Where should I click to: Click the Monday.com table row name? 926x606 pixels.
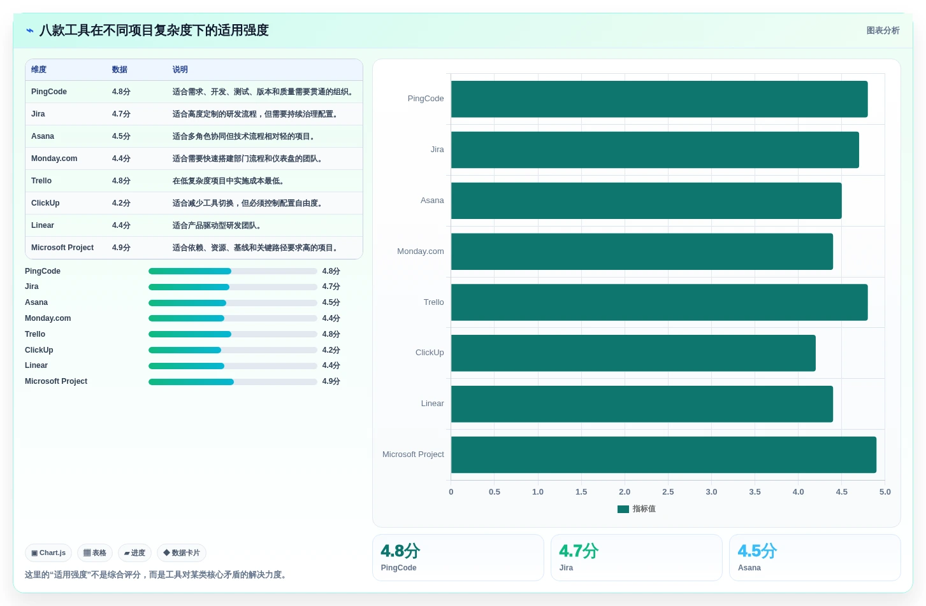(x=54, y=159)
